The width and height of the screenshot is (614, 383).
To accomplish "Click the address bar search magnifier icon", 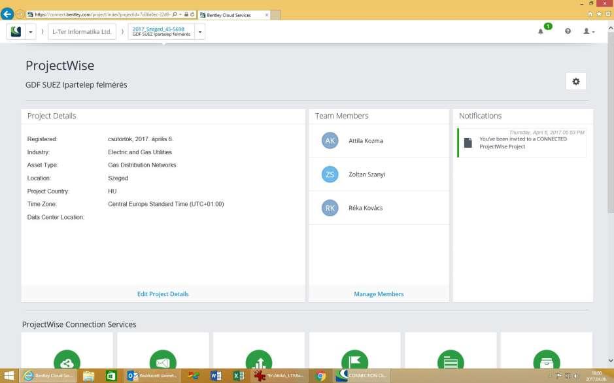I will pyautogui.click(x=175, y=14).
